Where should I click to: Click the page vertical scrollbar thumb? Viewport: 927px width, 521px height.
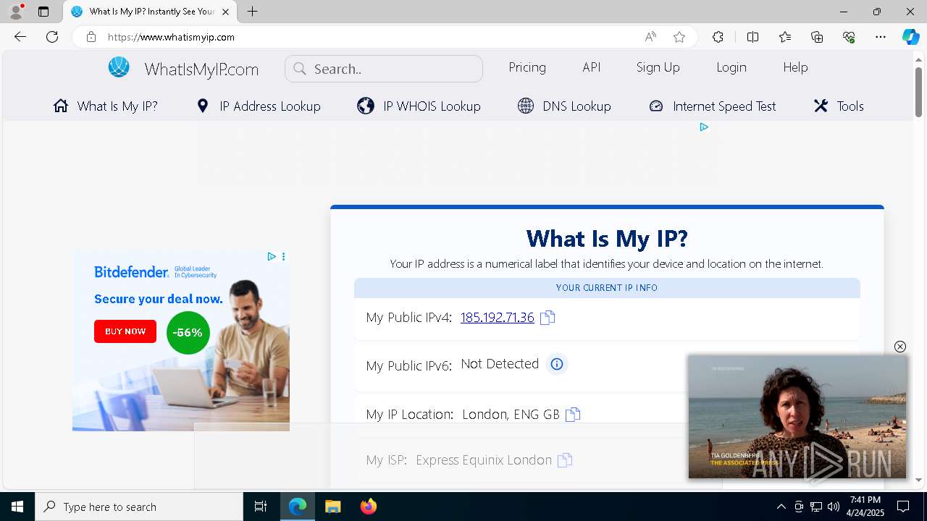pos(918,92)
